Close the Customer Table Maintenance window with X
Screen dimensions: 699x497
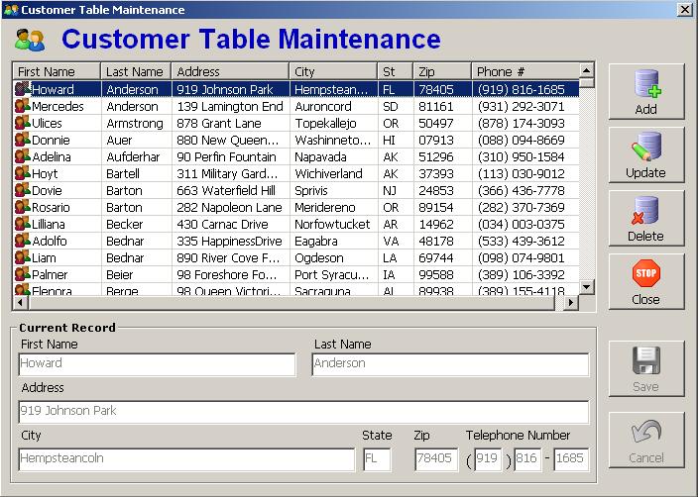(685, 9)
